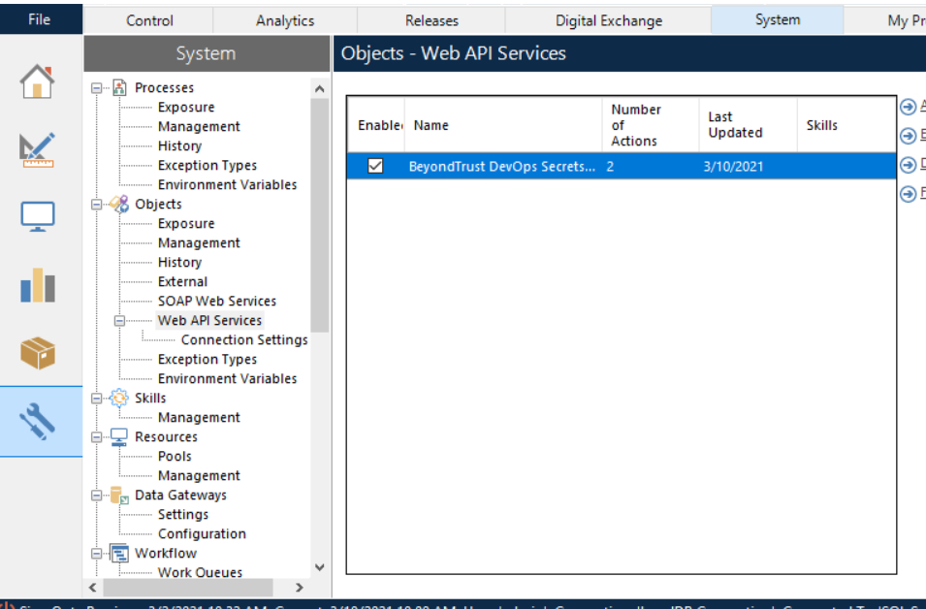
Task: Collapse the Data Gateways tree node
Action: [96, 495]
